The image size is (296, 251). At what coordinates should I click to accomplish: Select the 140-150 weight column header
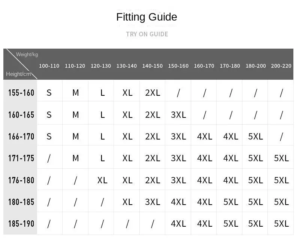(x=152, y=66)
